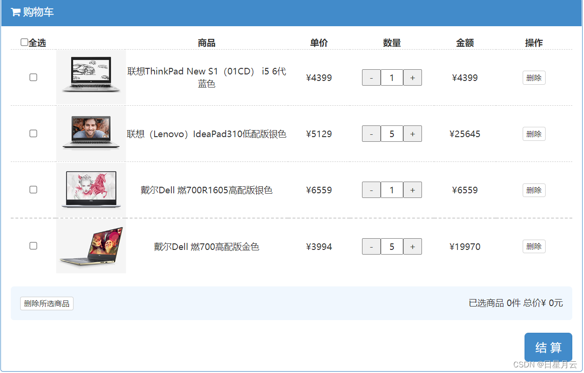Tick the 全选 select-all checkbox
The width and height of the screenshot is (584, 373).
coord(24,43)
